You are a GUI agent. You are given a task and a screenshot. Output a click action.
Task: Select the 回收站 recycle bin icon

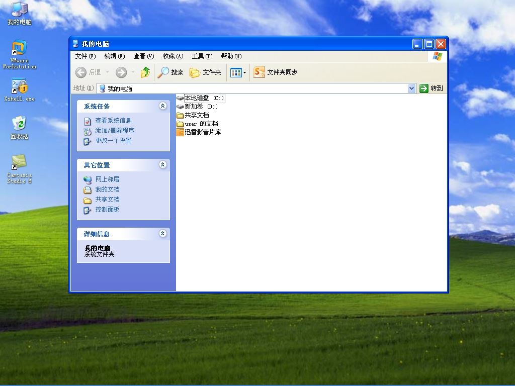[x=20, y=128]
